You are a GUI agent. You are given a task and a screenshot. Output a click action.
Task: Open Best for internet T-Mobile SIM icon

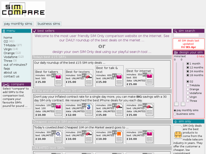[149, 79]
